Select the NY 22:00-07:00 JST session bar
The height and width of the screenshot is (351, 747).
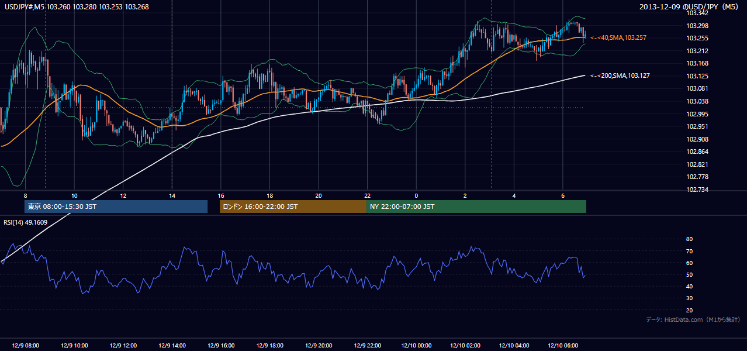[x=476, y=207]
